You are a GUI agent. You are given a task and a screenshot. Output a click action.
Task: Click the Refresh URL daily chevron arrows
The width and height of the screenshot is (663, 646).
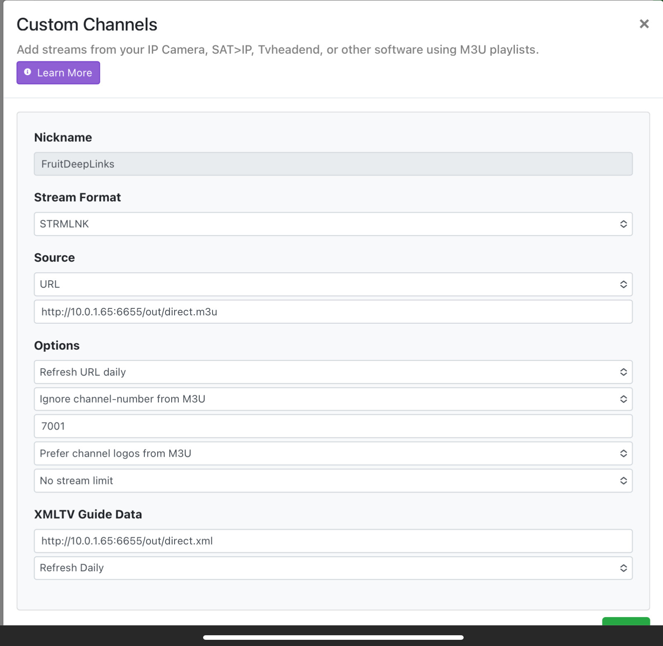tap(623, 372)
